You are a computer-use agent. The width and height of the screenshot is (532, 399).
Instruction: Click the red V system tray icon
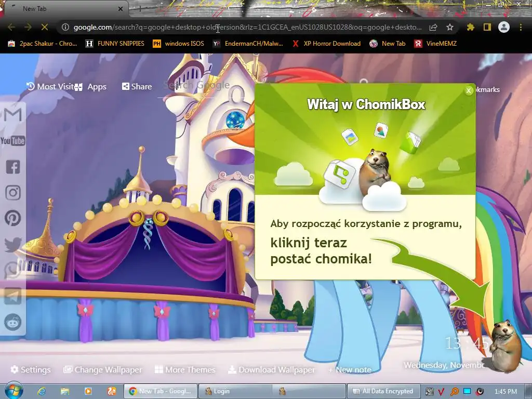pyautogui.click(x=441, y=392)
